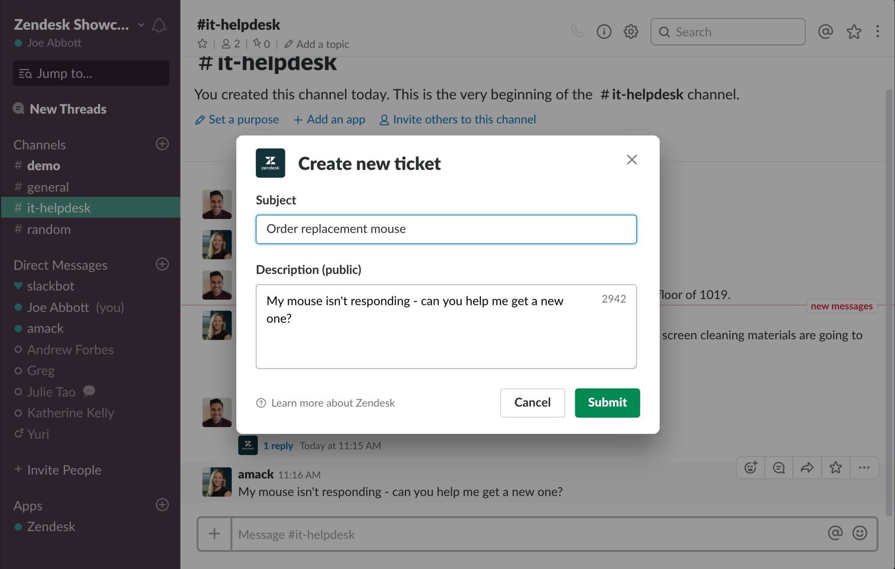Add an emoji reaction to amack's message
The image size is (895, 569).
point(750,467)
